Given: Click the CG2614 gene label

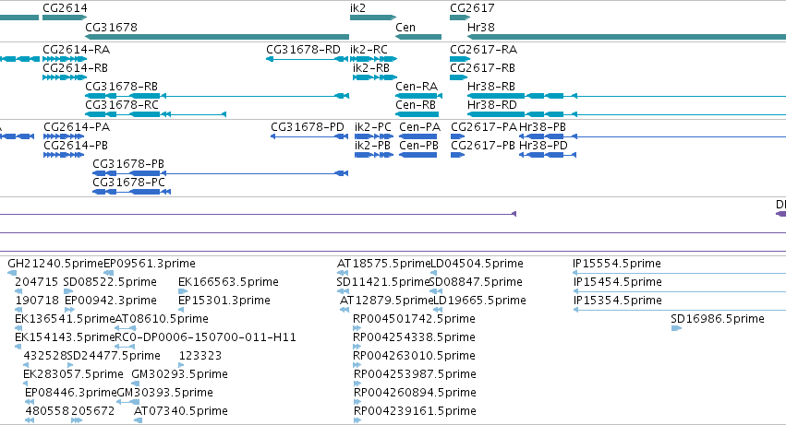Looking at the screenshot, I should [x=65, y=8].
